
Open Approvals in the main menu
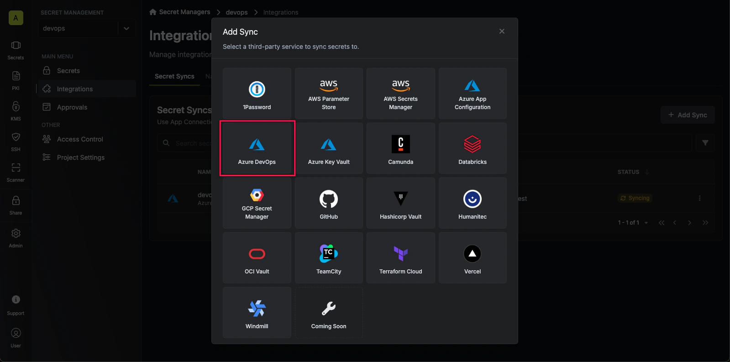click(86, 107)
